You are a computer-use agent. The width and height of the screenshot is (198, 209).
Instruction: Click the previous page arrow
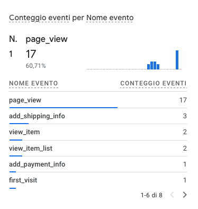click(172, 195)
